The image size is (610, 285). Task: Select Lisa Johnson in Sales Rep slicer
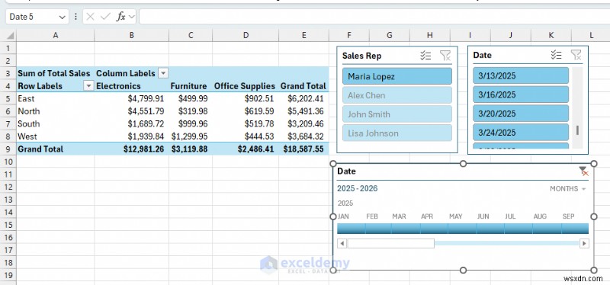click(397, 133)
